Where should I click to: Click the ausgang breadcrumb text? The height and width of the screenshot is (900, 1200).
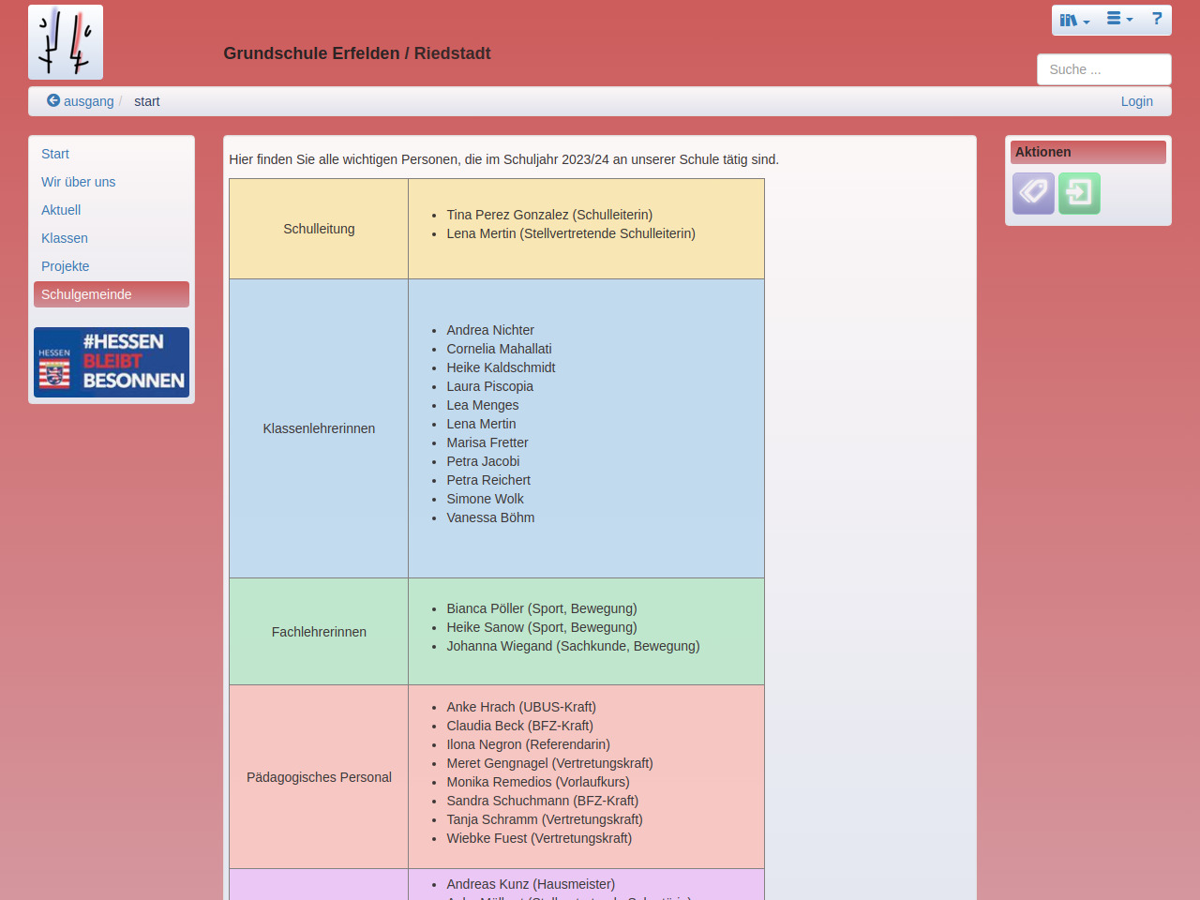click(x=89, y=101)
